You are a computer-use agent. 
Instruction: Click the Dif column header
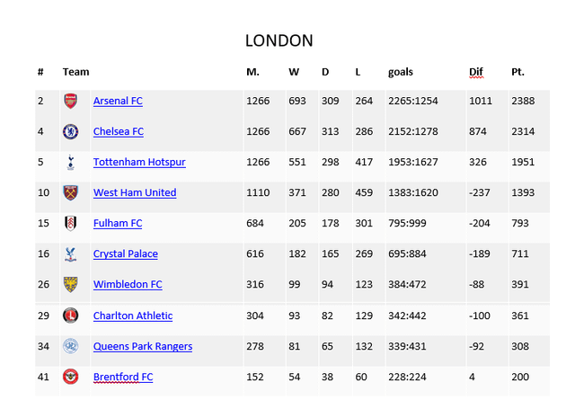476,72
